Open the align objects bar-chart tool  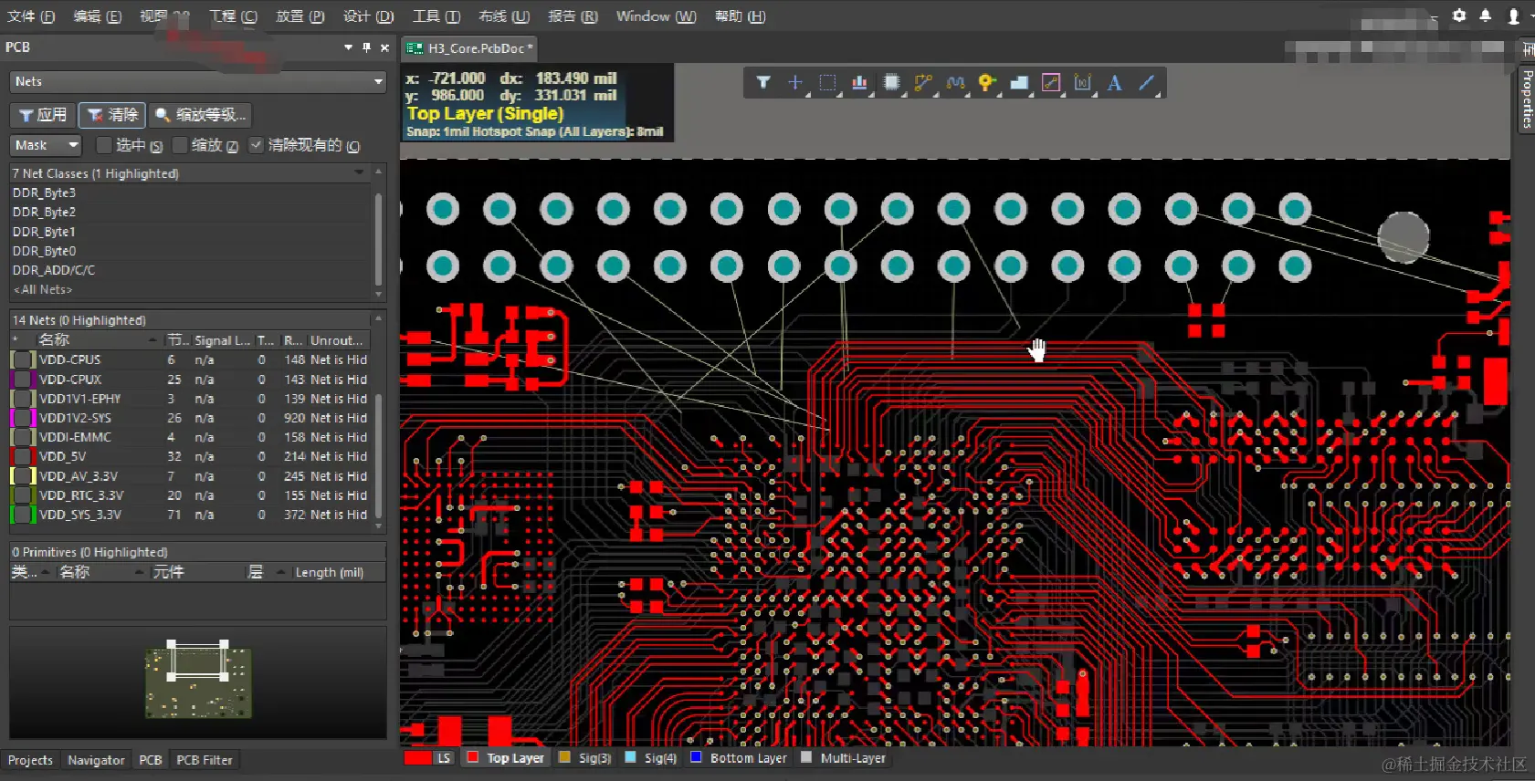pyautogui.click(x=859, y=83)
